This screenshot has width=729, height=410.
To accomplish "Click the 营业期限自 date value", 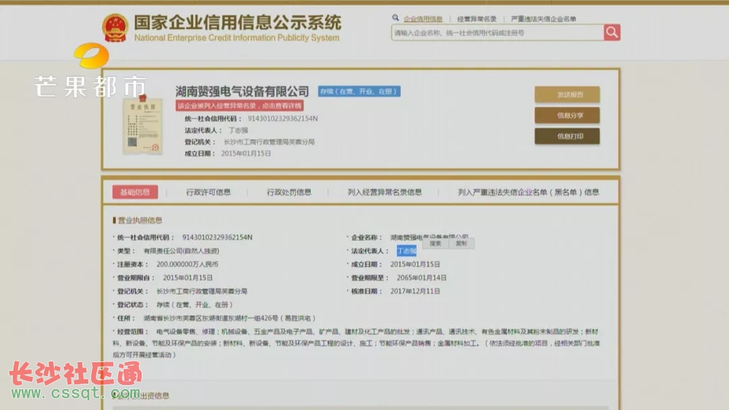I will coord(188,278).
